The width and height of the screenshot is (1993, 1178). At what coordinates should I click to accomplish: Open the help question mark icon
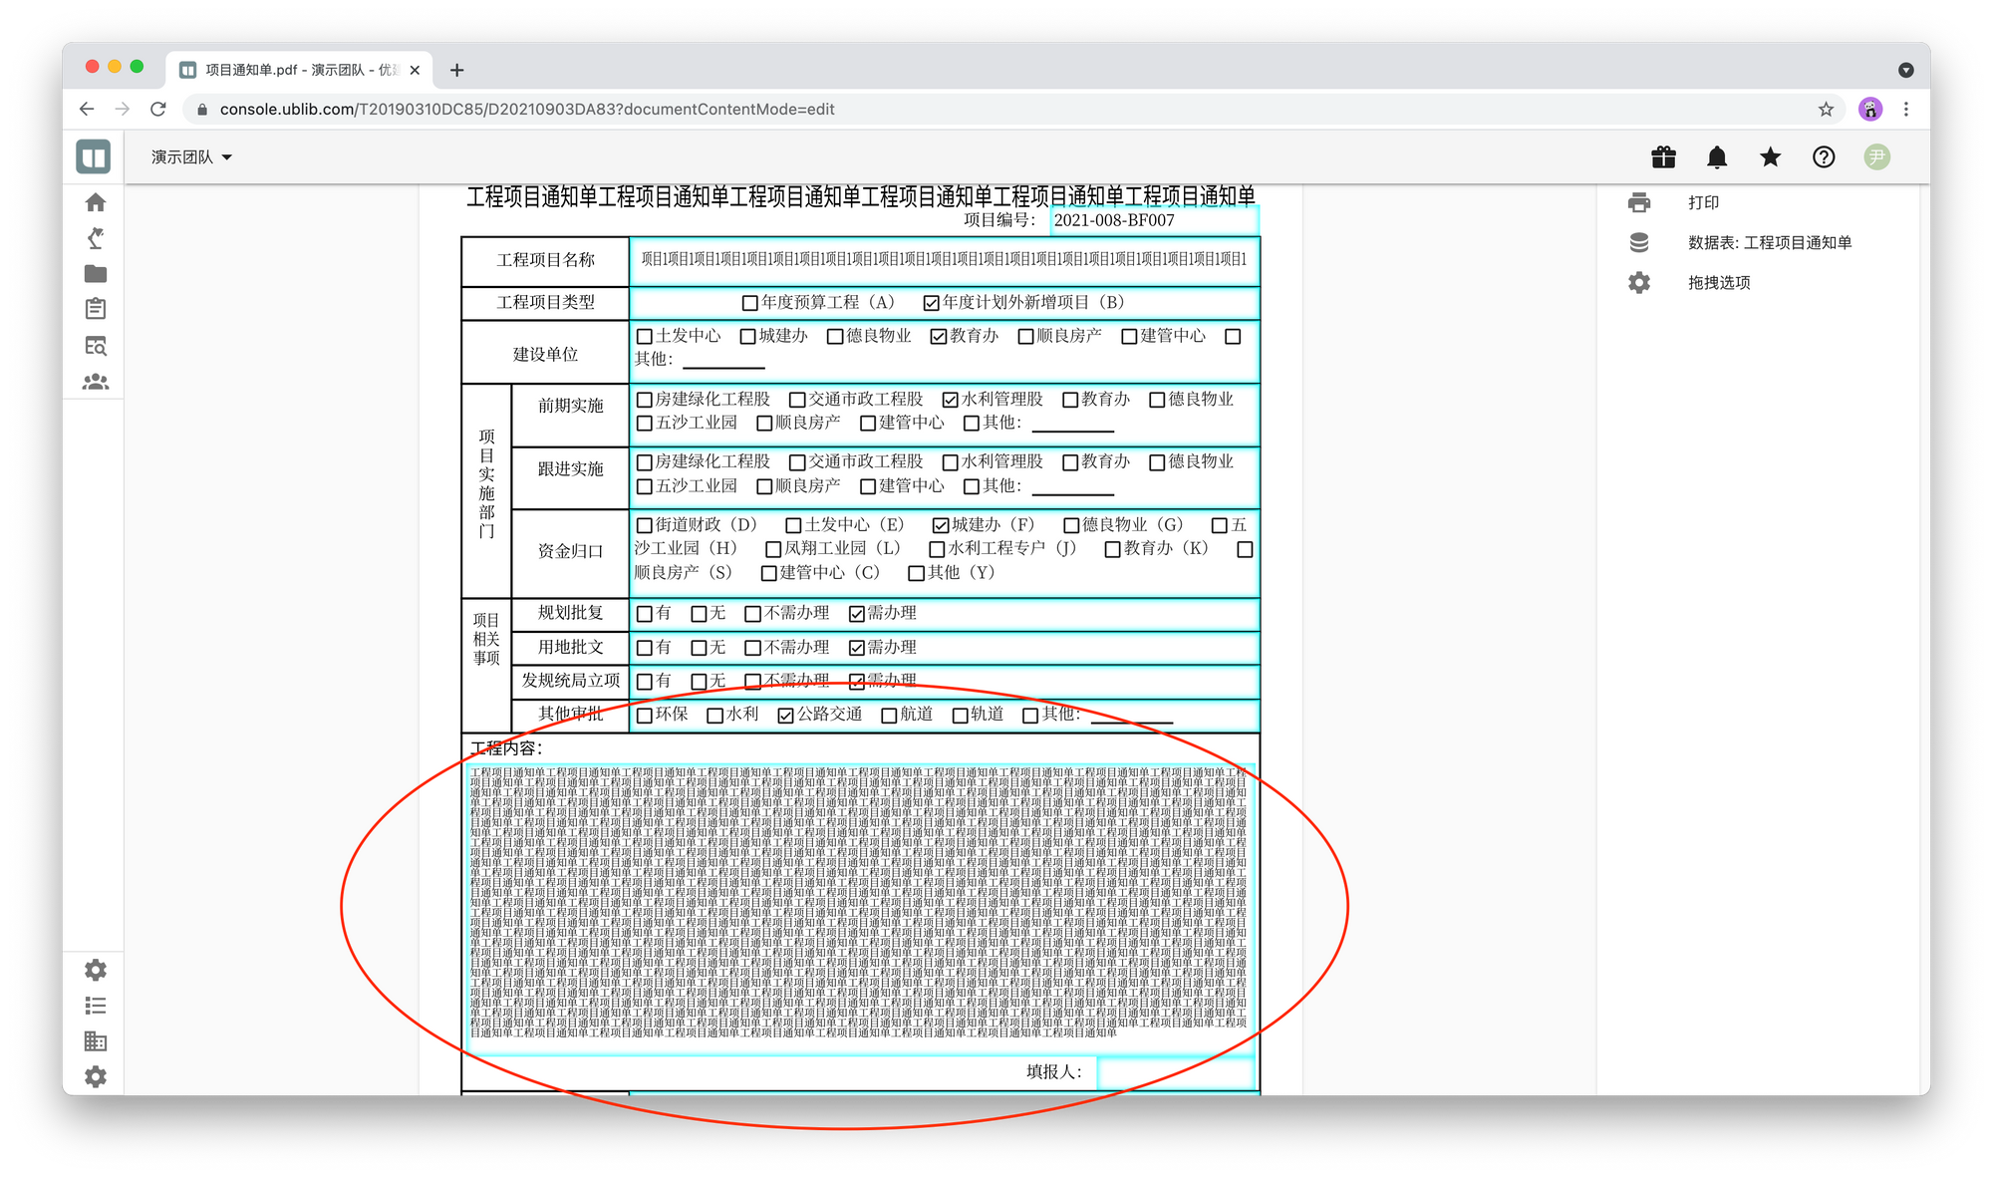(x=1824, y=157)
